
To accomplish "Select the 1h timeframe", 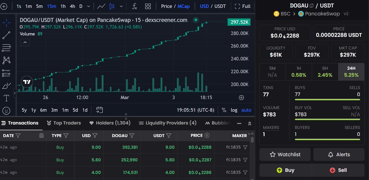I will pos(63,6).
